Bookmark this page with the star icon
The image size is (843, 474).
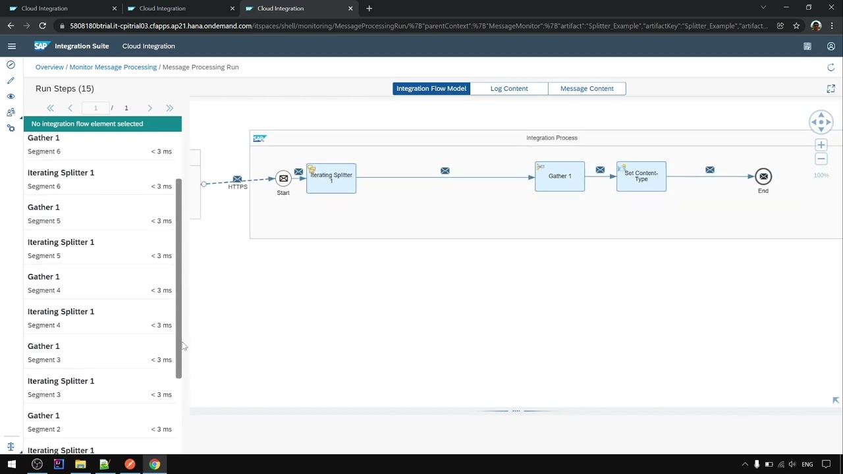[796, 26]
